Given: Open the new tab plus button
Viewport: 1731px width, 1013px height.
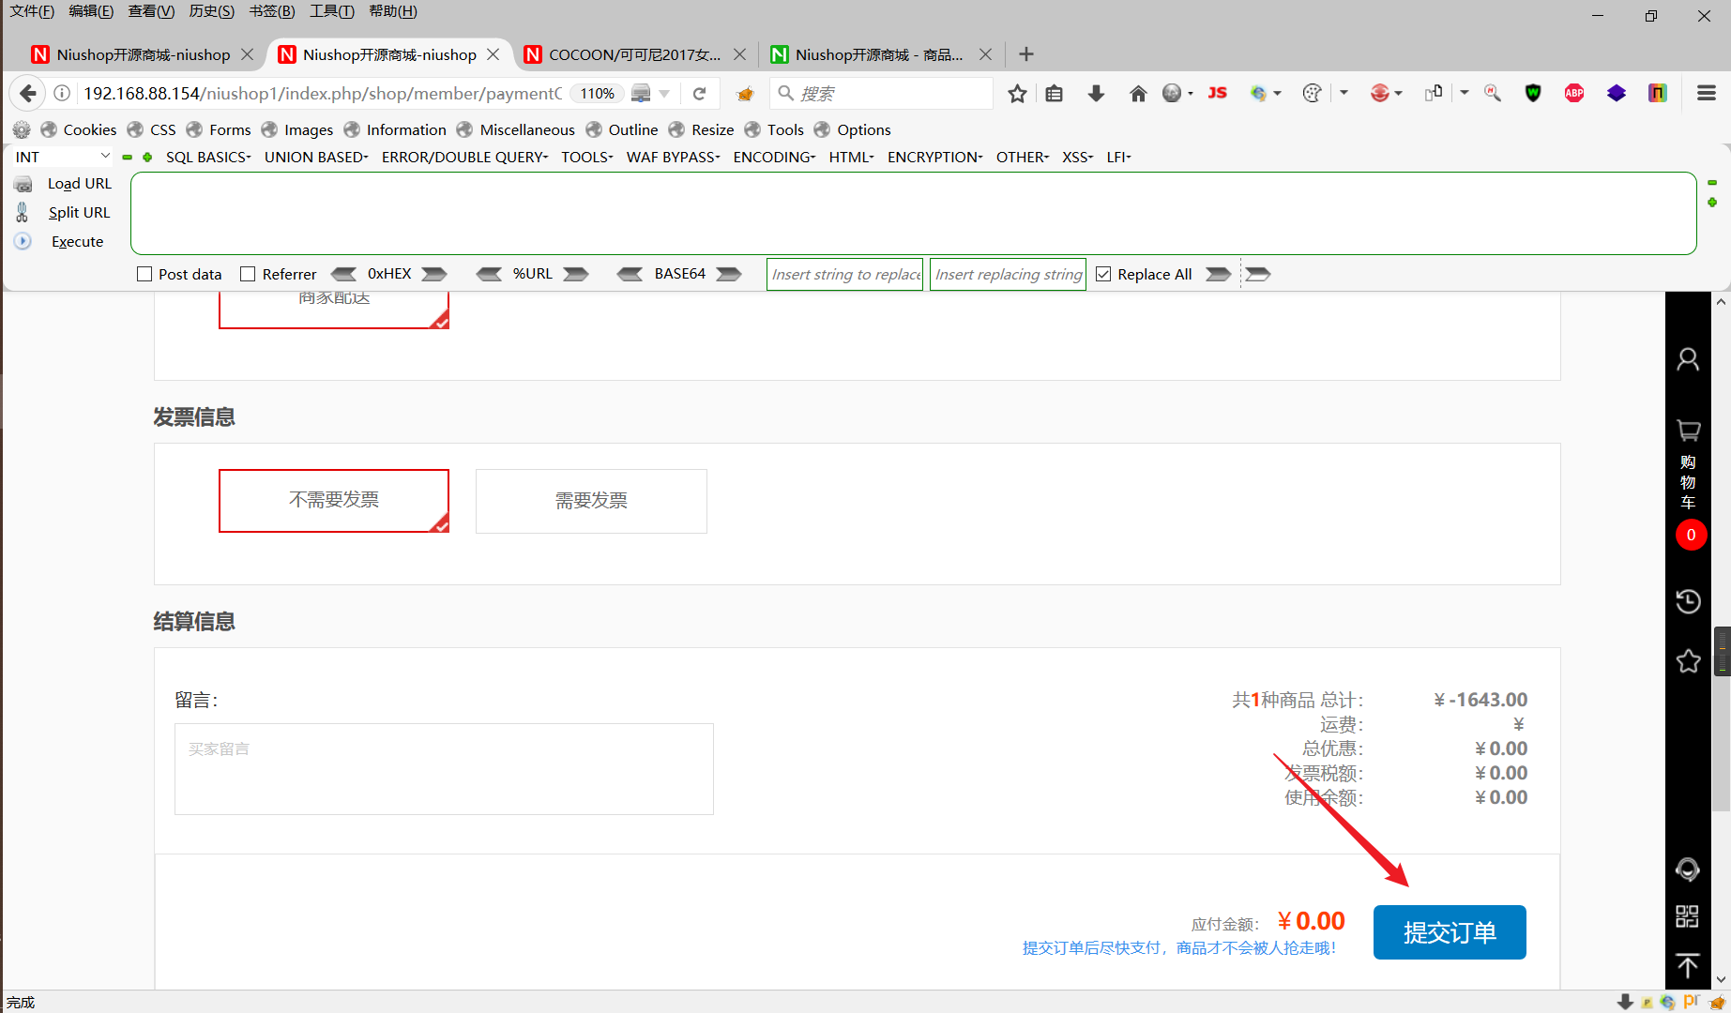Looking at the screenshot, I should (1026, 54).
